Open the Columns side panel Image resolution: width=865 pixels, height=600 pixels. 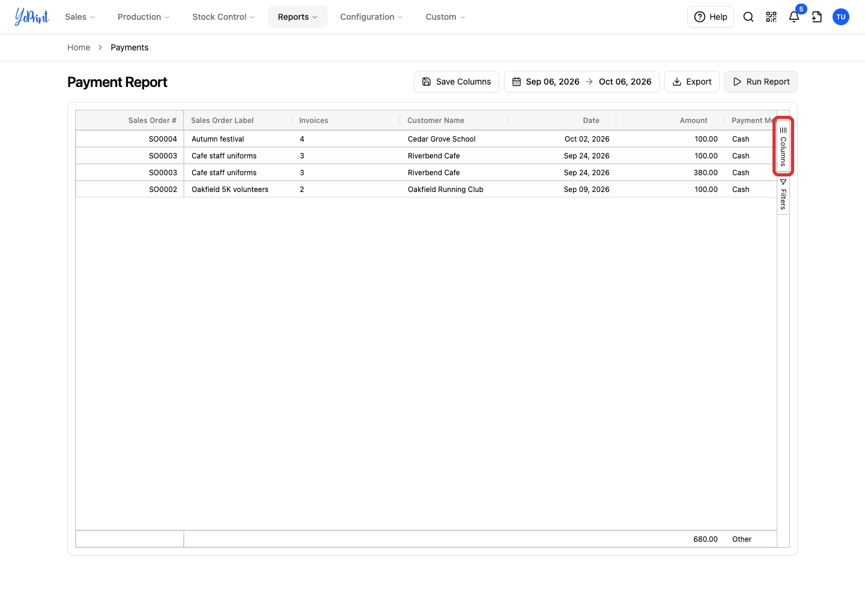tap(783, 146)
